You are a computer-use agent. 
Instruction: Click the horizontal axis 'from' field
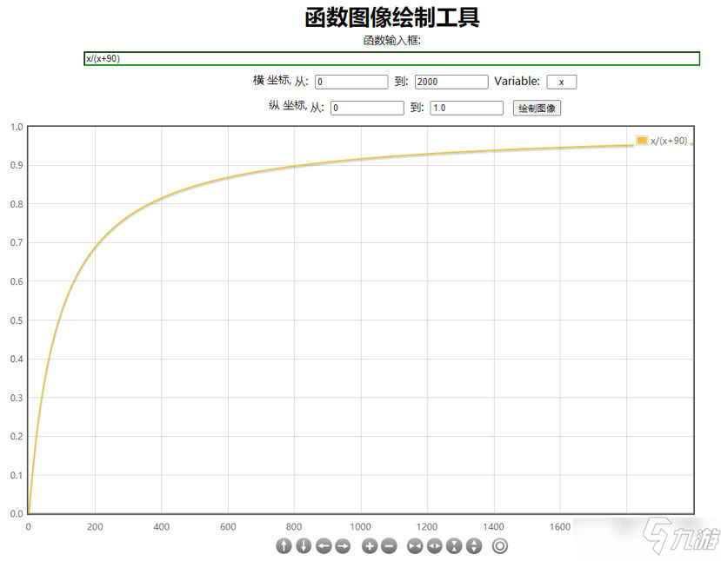point(351,82)
